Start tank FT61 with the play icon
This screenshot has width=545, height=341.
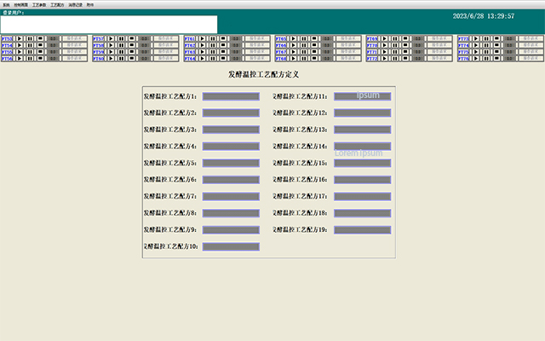click(x=203, y=38)
